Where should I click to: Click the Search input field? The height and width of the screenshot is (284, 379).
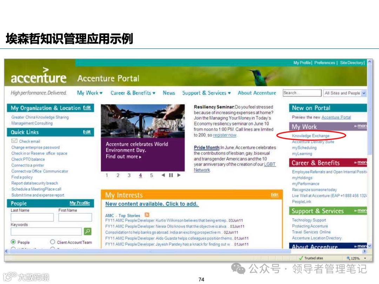coord(302,93)
